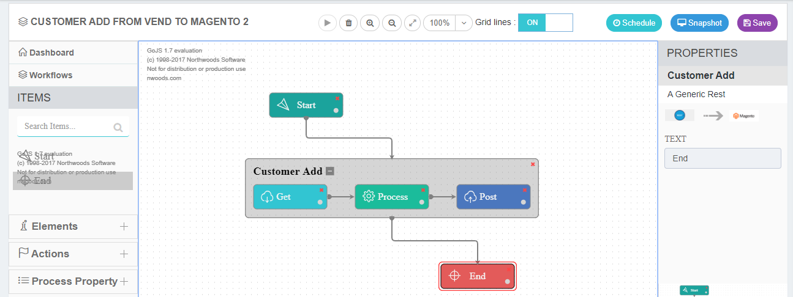Click the overview thumbnail Start node

click(x=694, y=290)
